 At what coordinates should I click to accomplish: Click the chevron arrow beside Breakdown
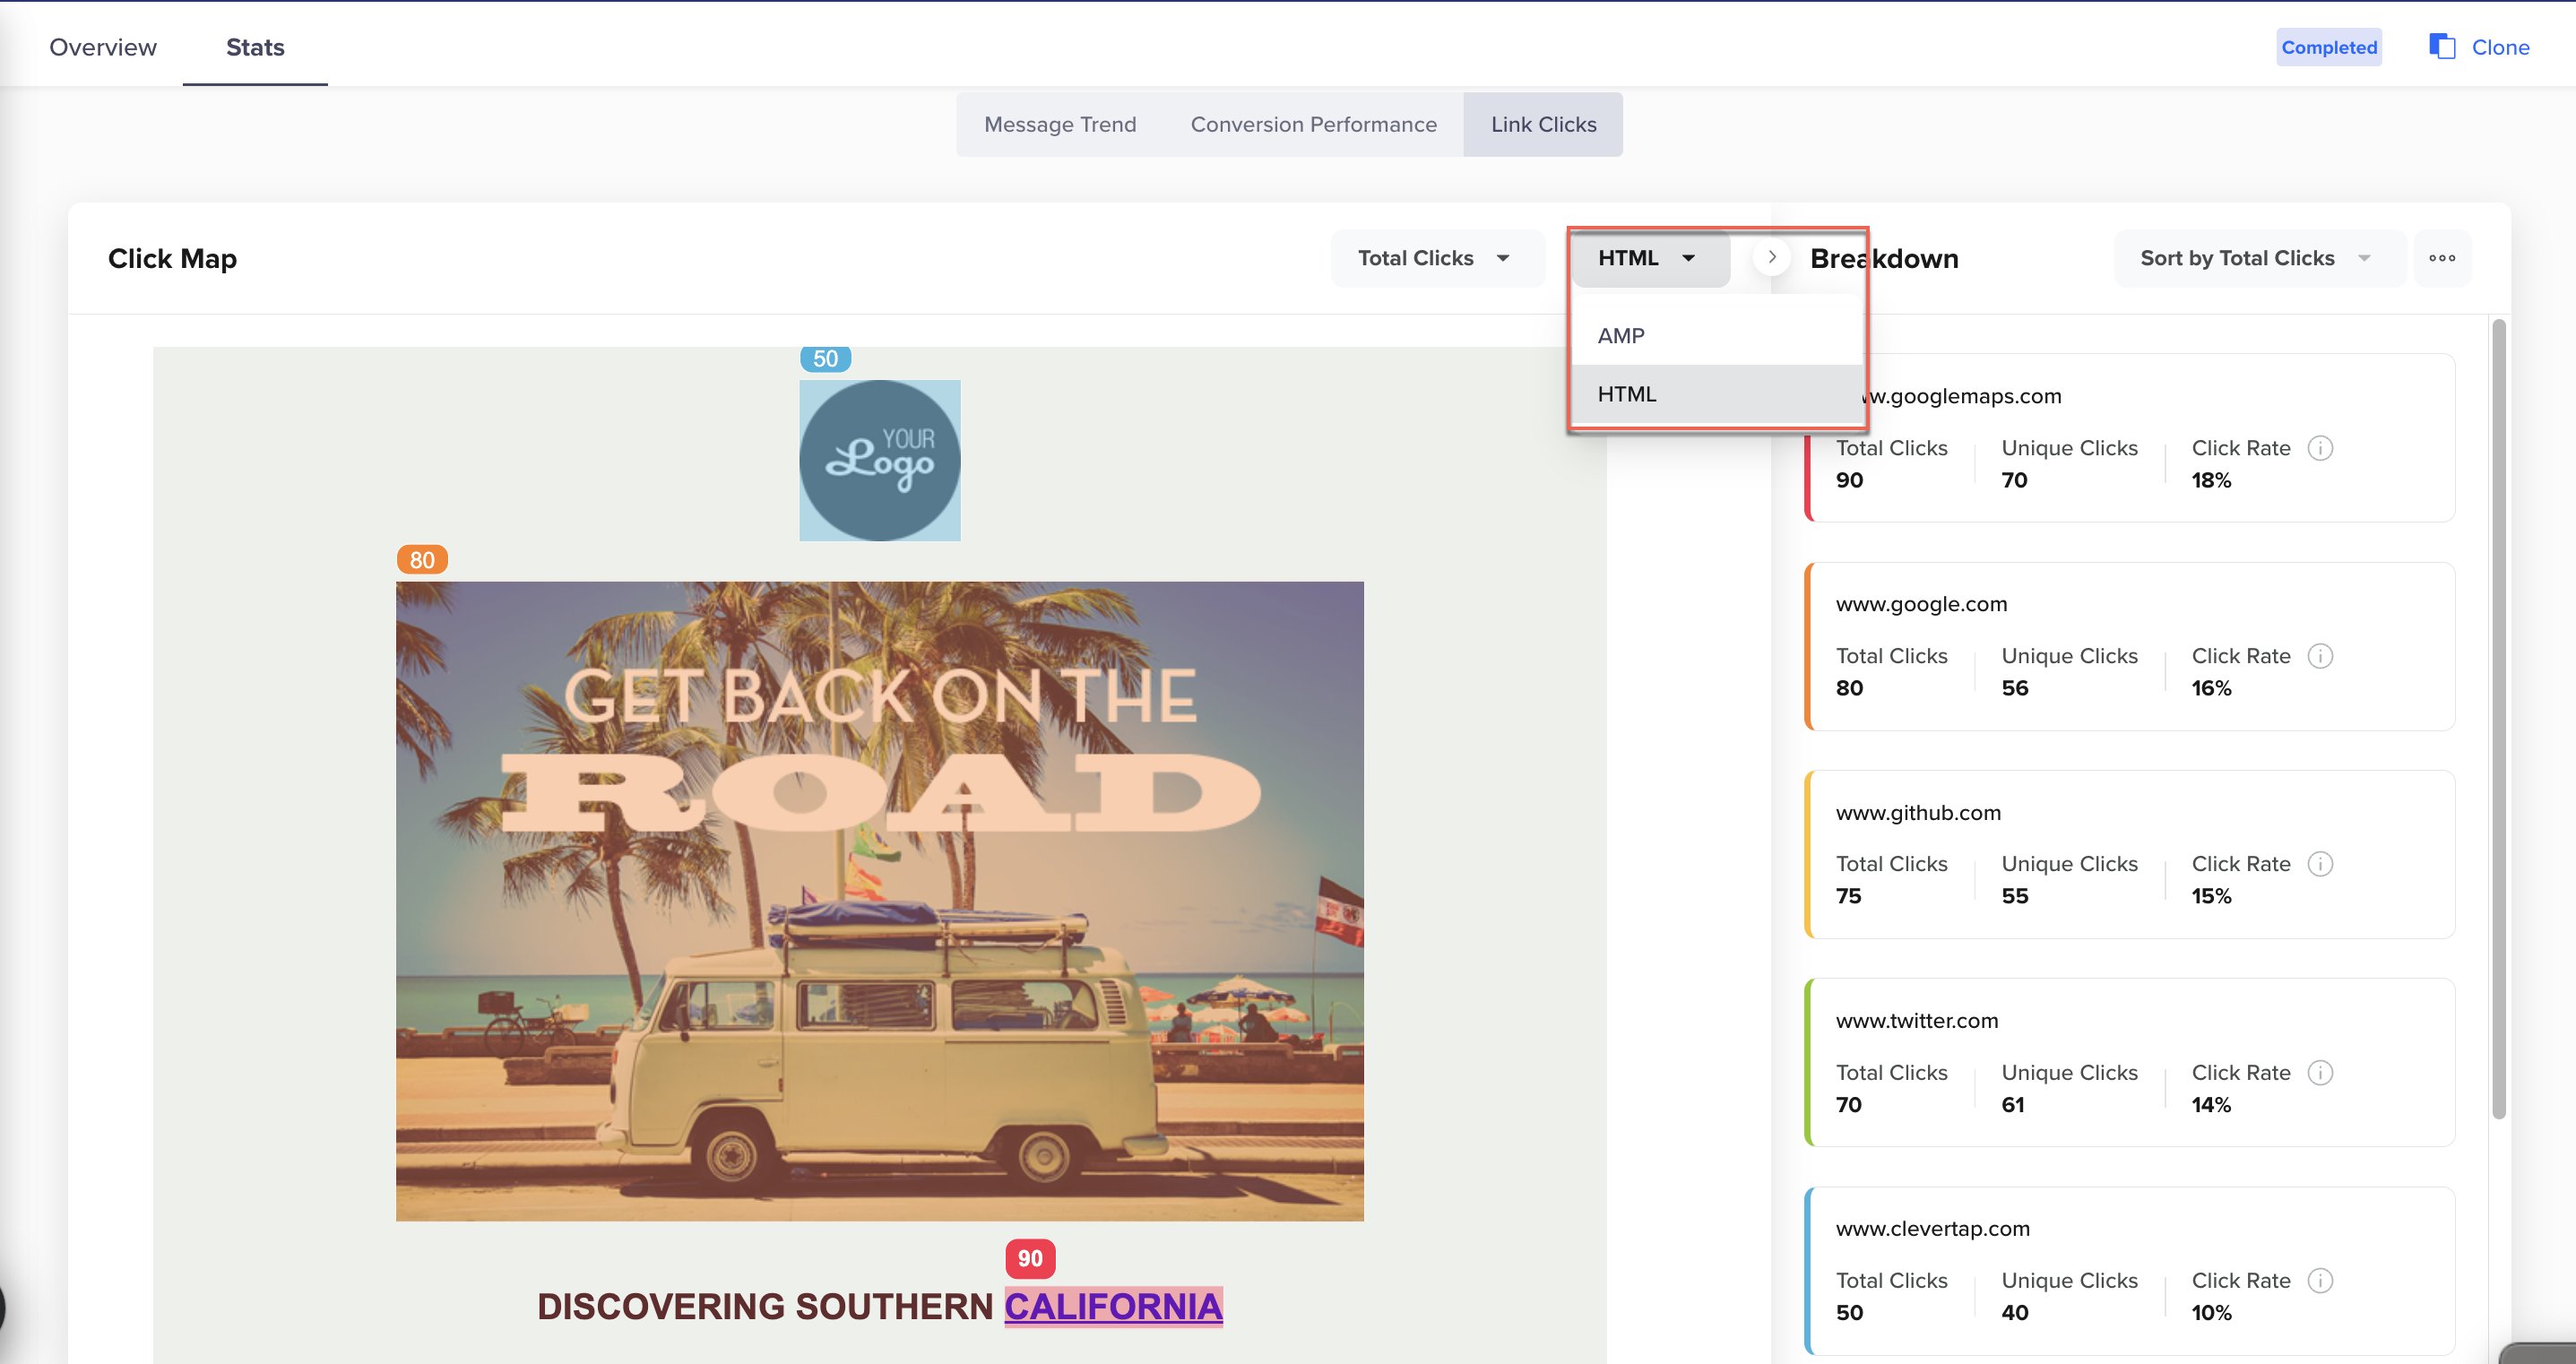1771,257
